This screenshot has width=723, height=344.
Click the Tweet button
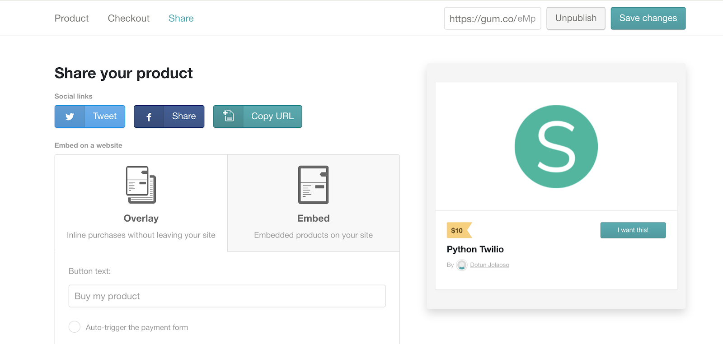pyautogui.click(x=89, y=116)
